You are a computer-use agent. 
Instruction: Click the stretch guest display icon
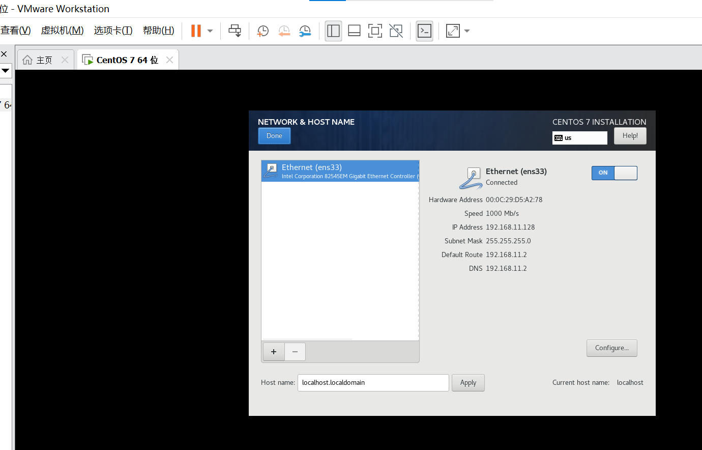point(453,31)
